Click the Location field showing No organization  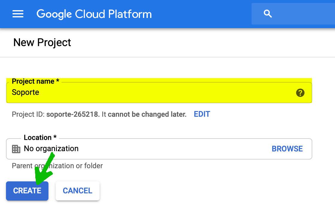pyautogui.click(x=159, y=149)
